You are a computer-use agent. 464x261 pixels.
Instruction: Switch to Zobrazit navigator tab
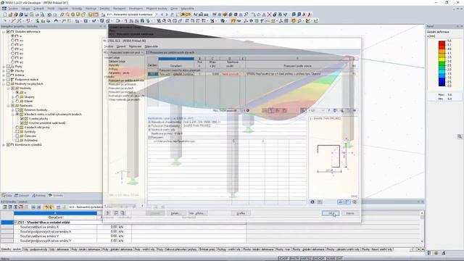pyautogui.click(x=22, y=196)
